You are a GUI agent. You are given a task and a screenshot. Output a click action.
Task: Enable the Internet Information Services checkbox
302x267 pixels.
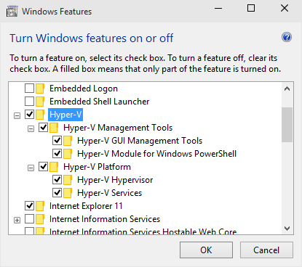pos(29,219)
